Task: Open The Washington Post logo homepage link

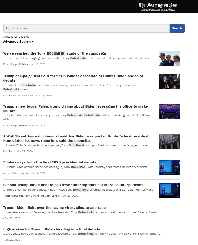Action: [x=158, y=5]
